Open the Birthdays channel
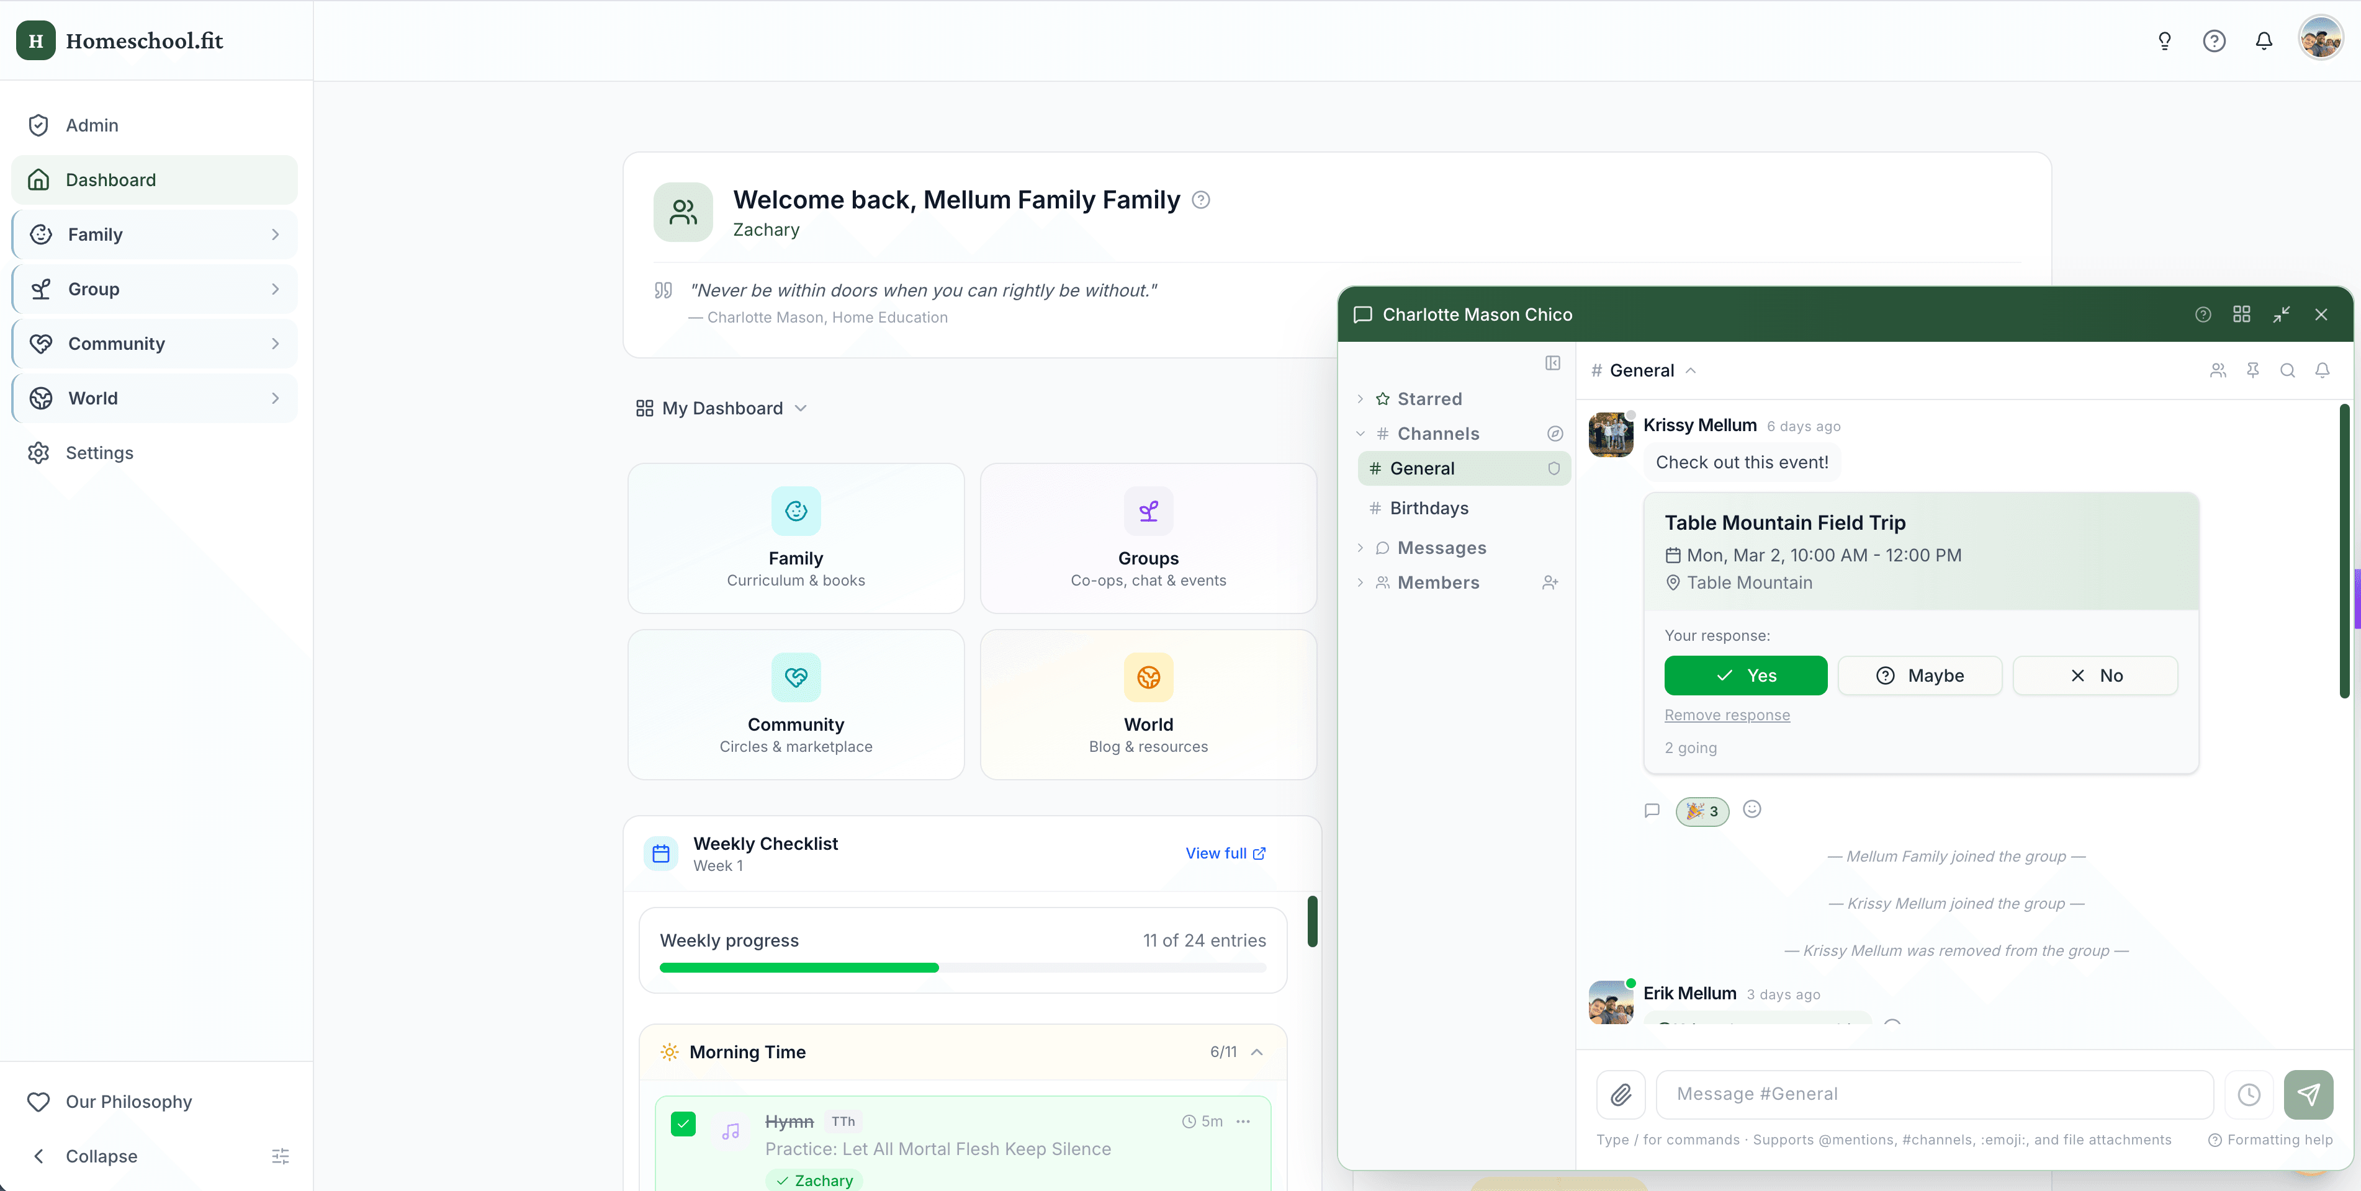This screenshot has height=1191, width=2361. coord(1429,507)
